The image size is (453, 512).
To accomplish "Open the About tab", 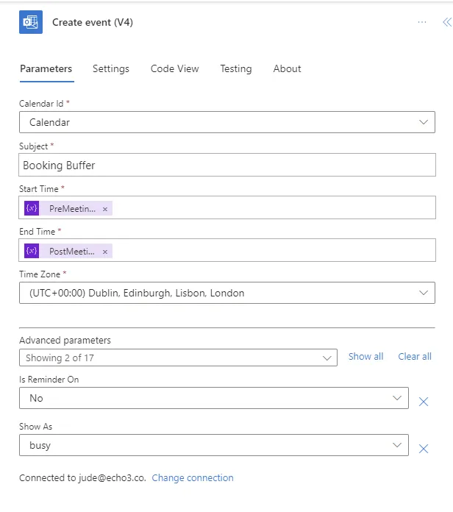I will pos(288,69).
